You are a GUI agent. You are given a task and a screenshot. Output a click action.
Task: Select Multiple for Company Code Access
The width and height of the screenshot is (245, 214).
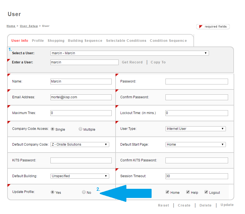coord(81,129)
